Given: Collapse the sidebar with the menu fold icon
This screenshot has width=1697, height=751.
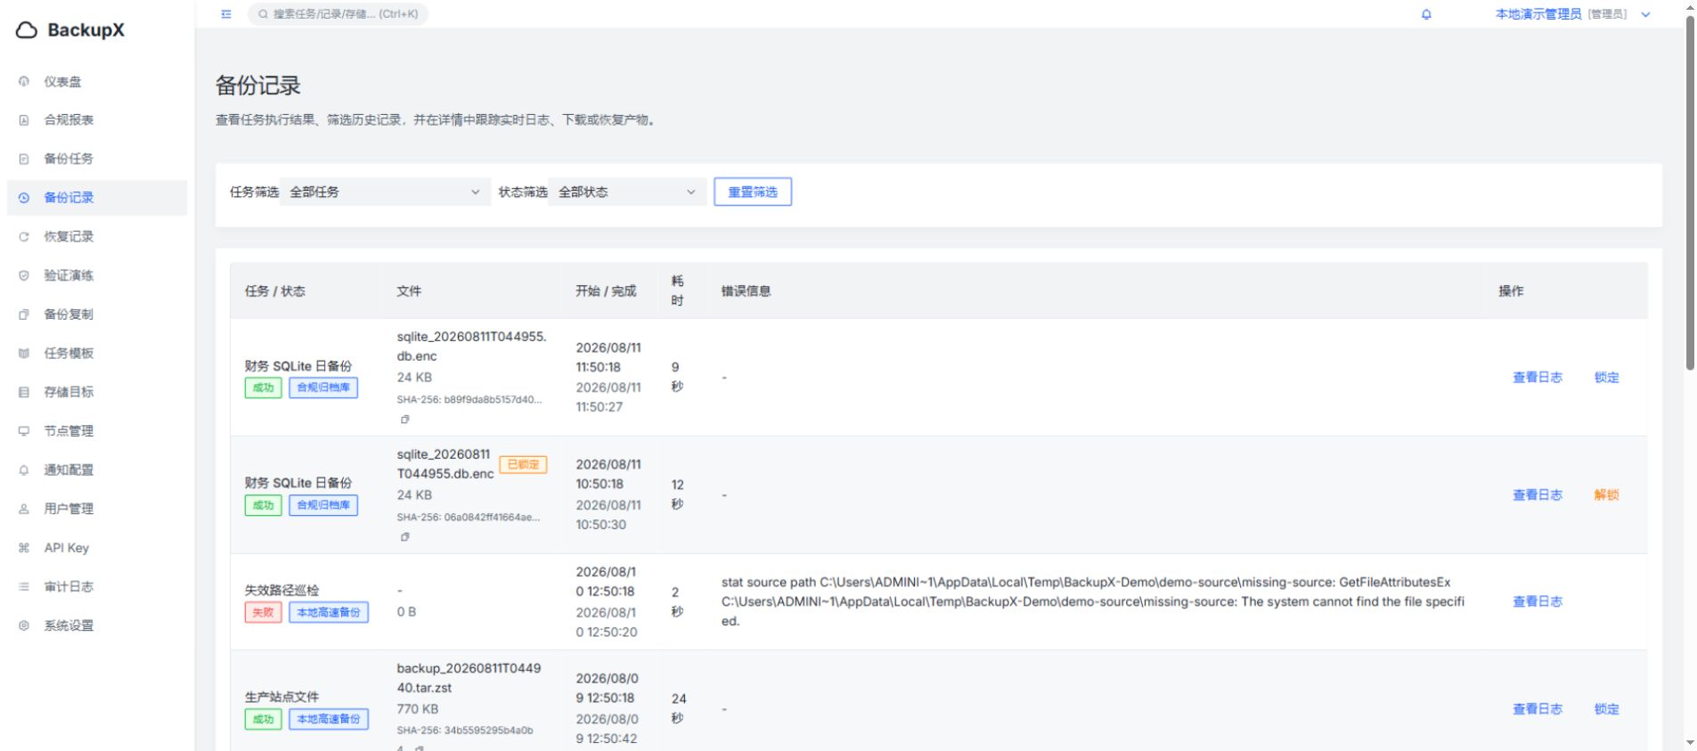Looking at the screenshot, I should click(x=226, y=14).
